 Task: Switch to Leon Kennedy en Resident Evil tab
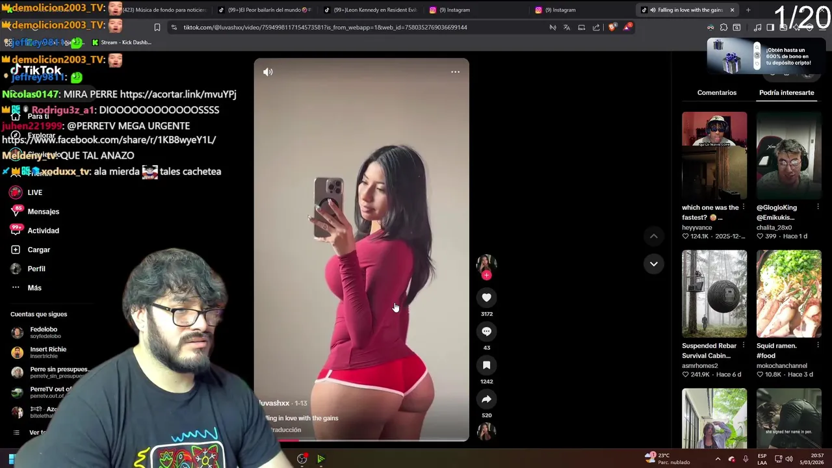point(370,10)
